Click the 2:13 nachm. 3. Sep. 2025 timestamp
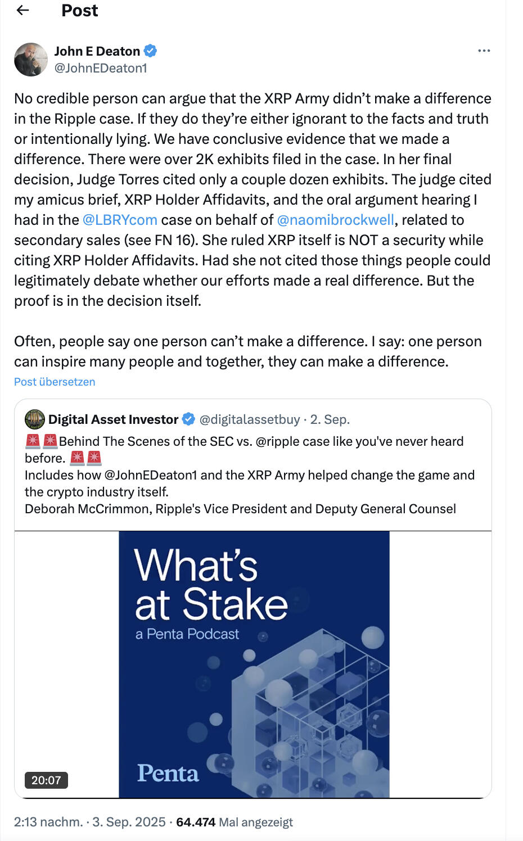This screenshot has width=523, height=841. pos(90,822)
